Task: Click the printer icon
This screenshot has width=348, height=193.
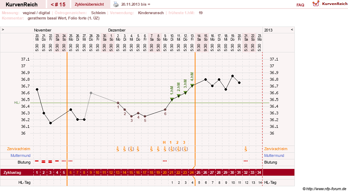Action: point(116,4)
